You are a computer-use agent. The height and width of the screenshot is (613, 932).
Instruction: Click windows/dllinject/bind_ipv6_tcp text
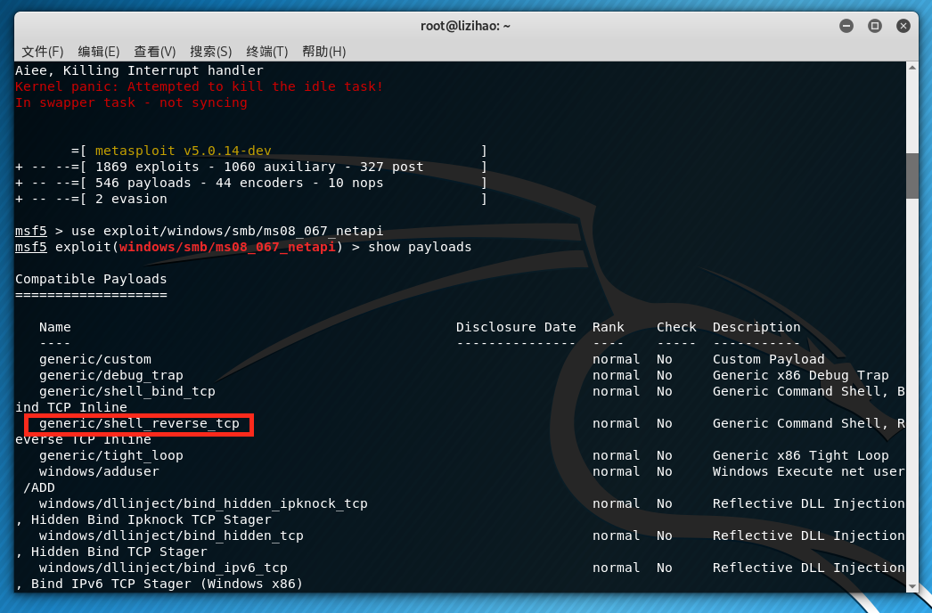tap(163, 568)
